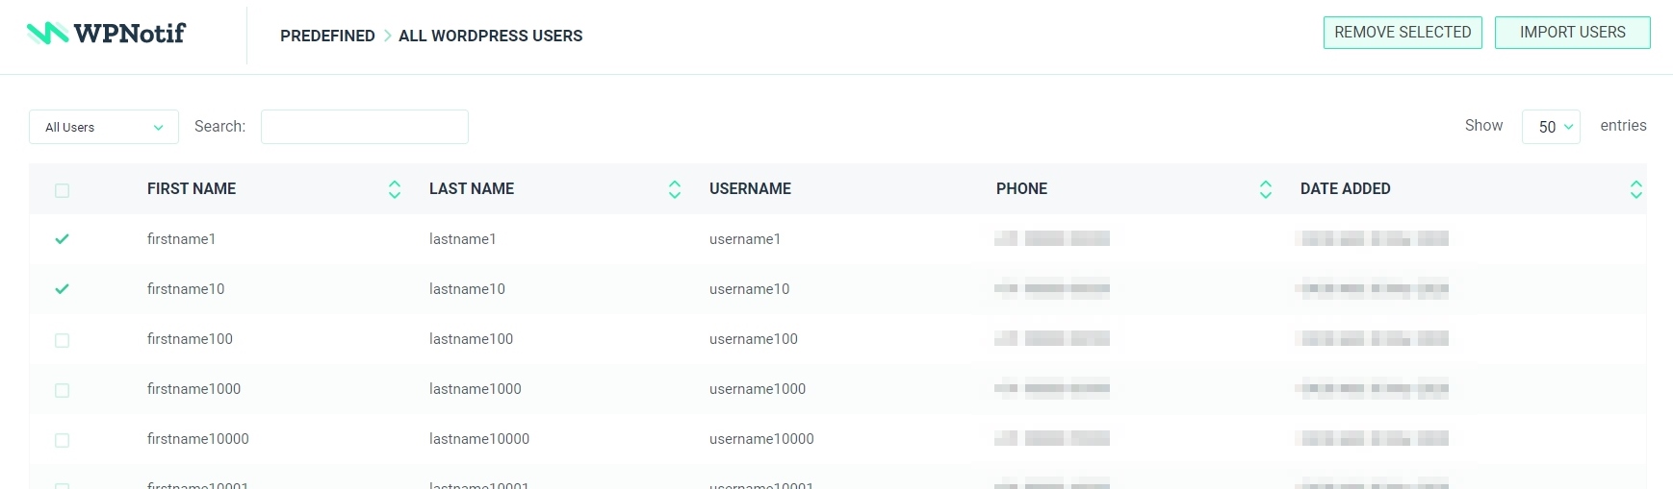The image size is (1673, 489).
Task: Focus the Search input field
Action: [x=364, y=127]
